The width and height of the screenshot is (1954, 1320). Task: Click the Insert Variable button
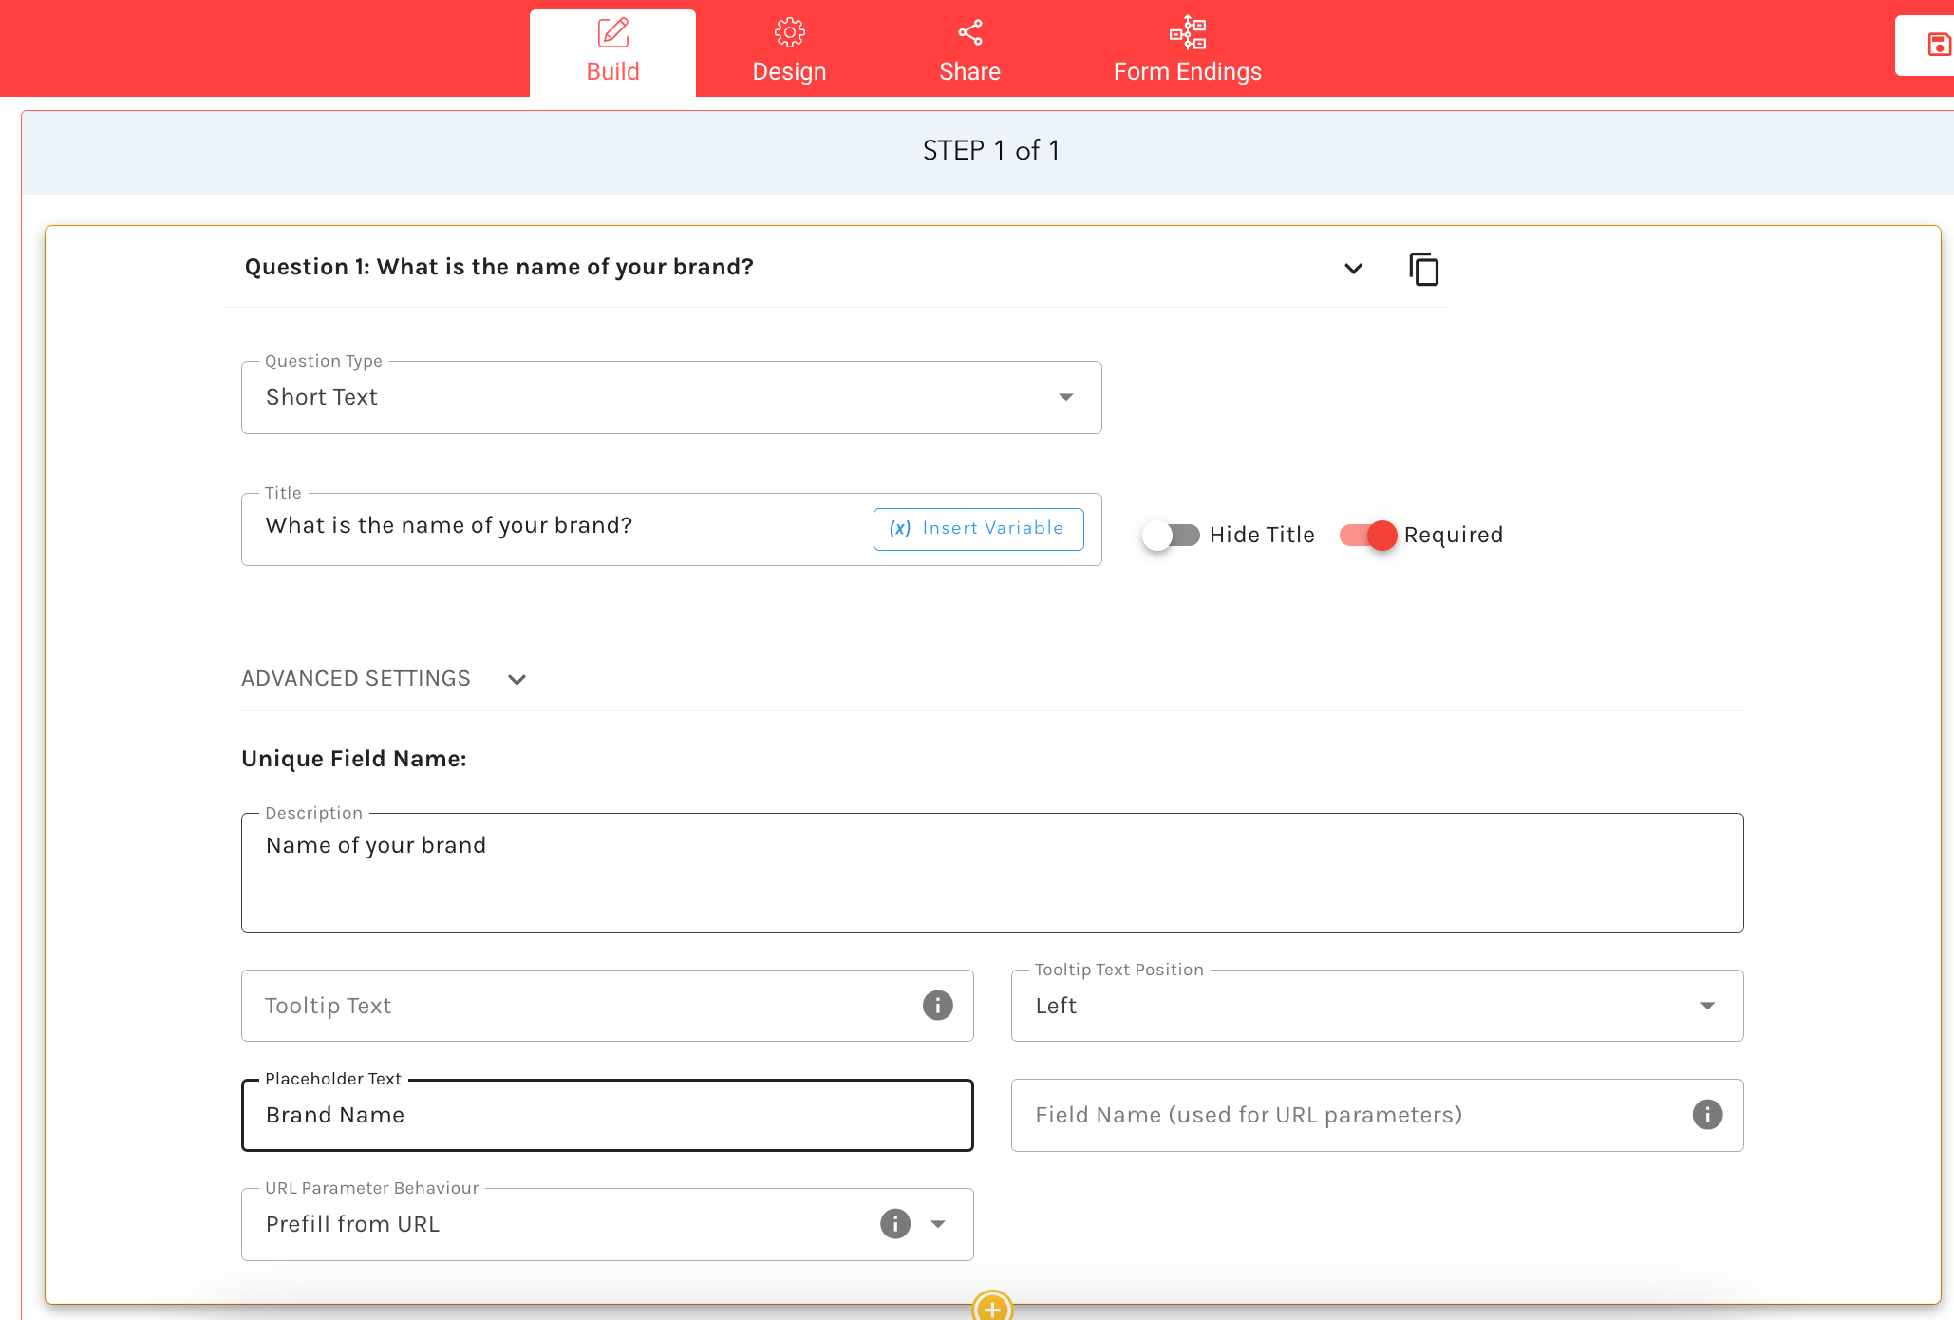978,529
